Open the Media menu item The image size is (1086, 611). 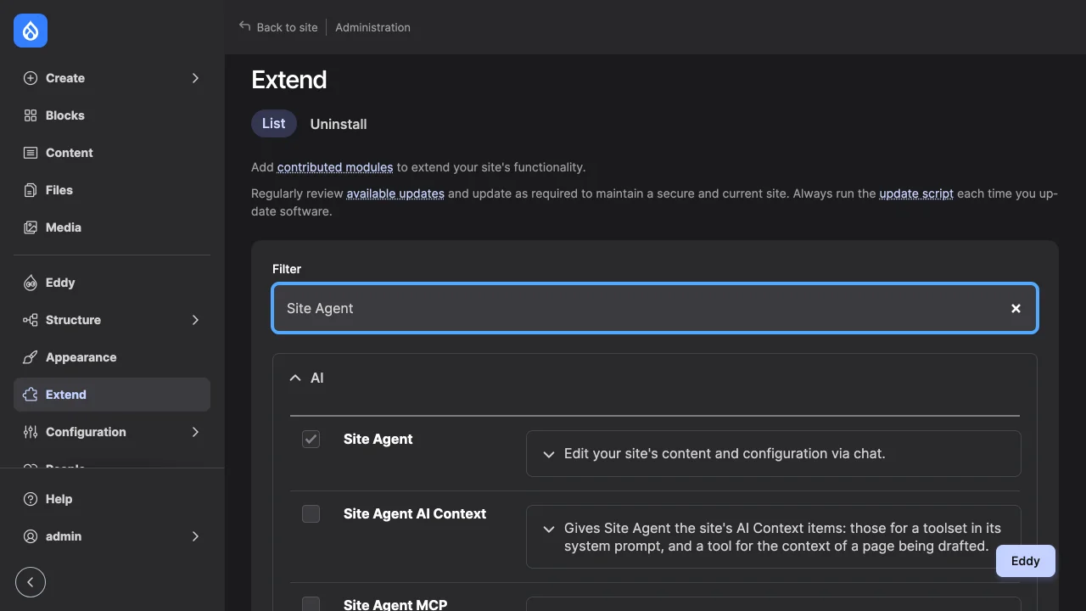[x=112, y=227]
